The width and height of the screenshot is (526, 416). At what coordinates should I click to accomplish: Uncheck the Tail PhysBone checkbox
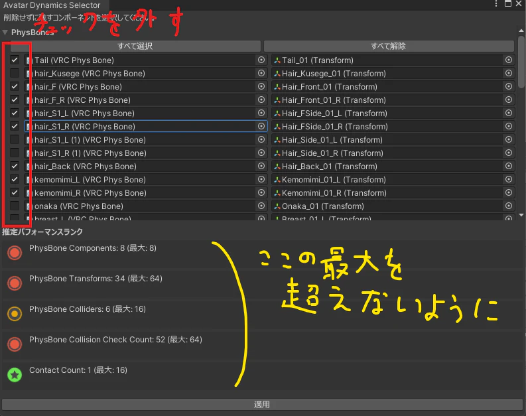[x=15, y=60]
